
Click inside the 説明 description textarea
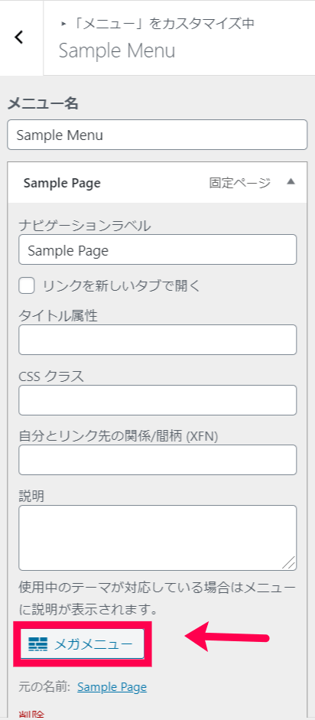(157, 538)
